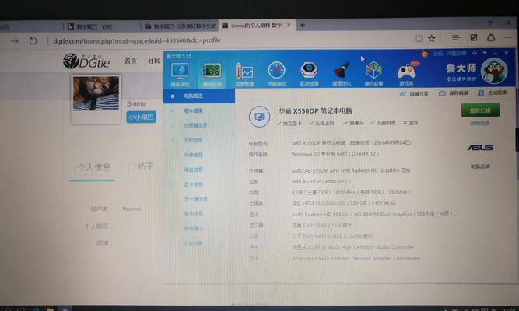Launch 性能测试 performance test gauge icon

(x=277, y=75)
